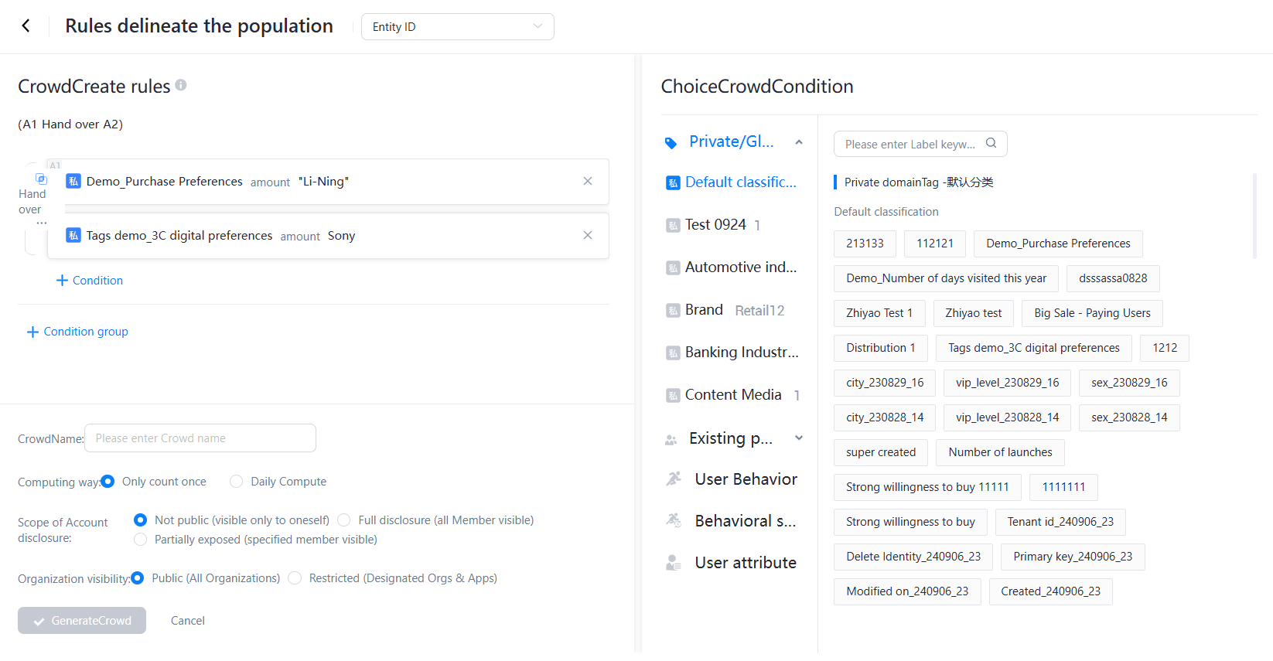Pick the Big Sale - Paying Users tag
The height and width of the screenshot is (661, 1273).
(1092, 313)
